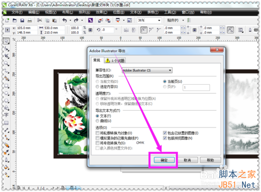Click the Open folder icon
Viewport: 261px width, 192px height.
[x=15, y=20]
